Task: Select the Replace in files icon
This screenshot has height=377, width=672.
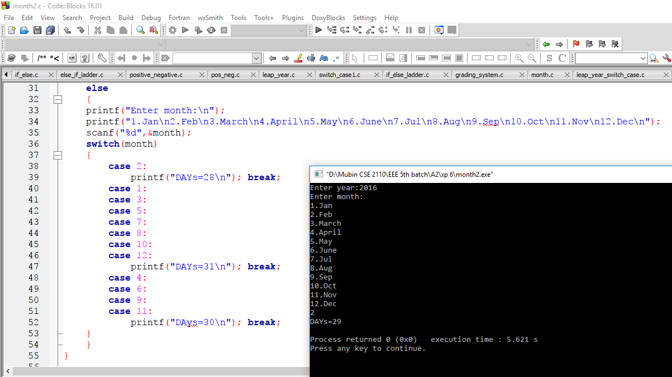Action: pyautogui.click(x=152, y=30)
